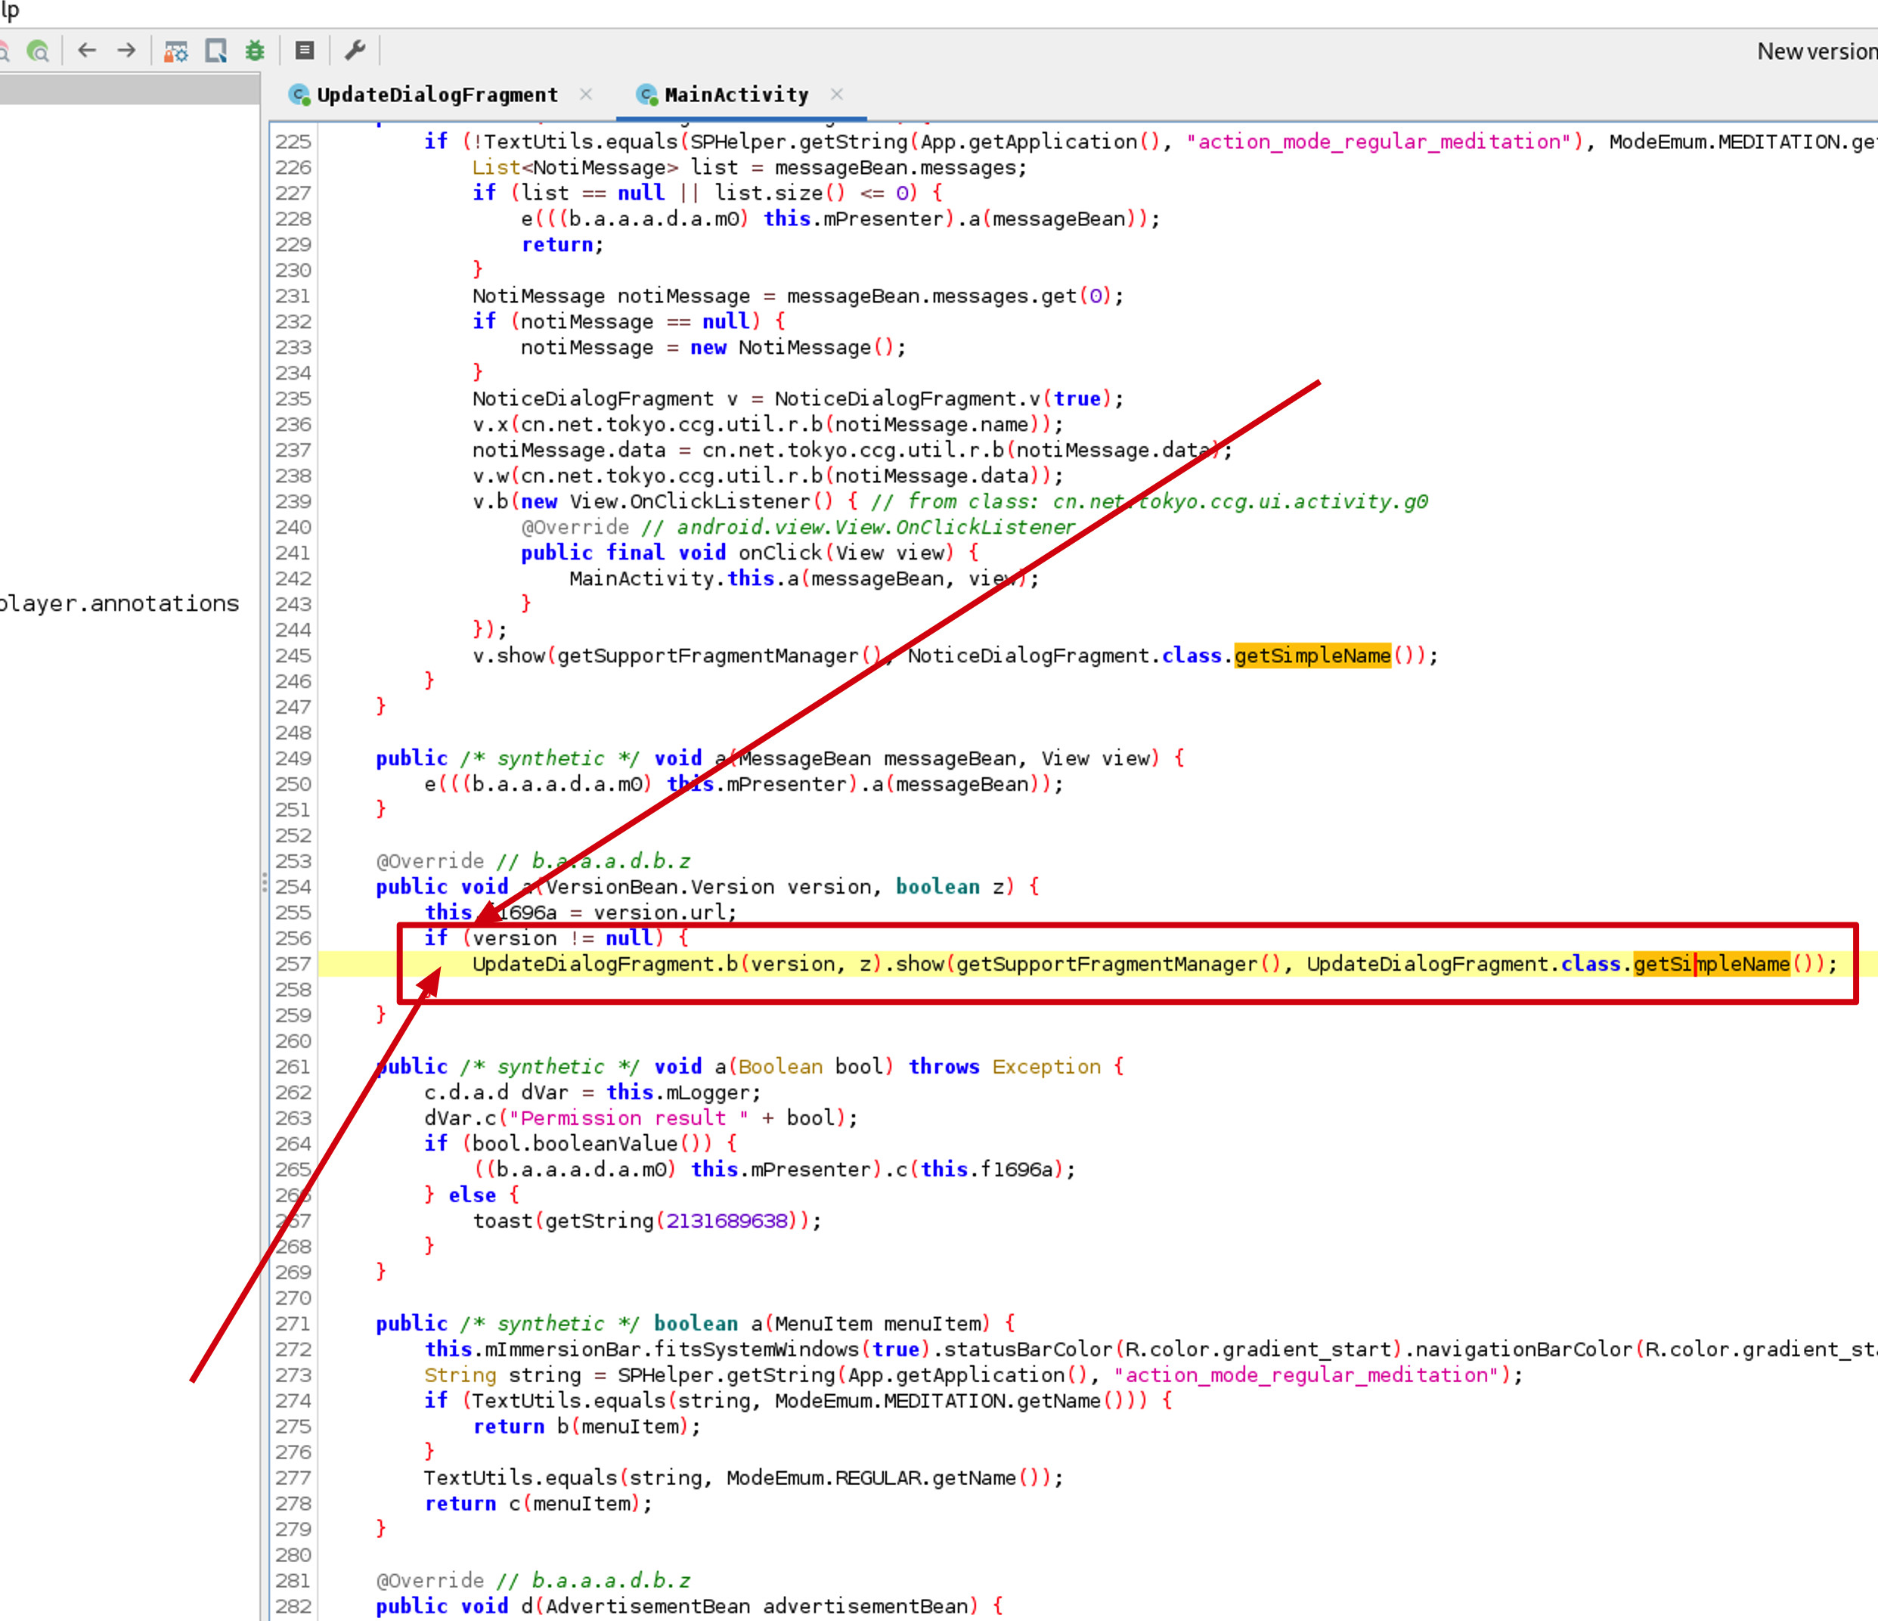This screenshot has height=1621, width=1878.
Task: Click line number 245 in gutter
Action: (x=293, y=656)
